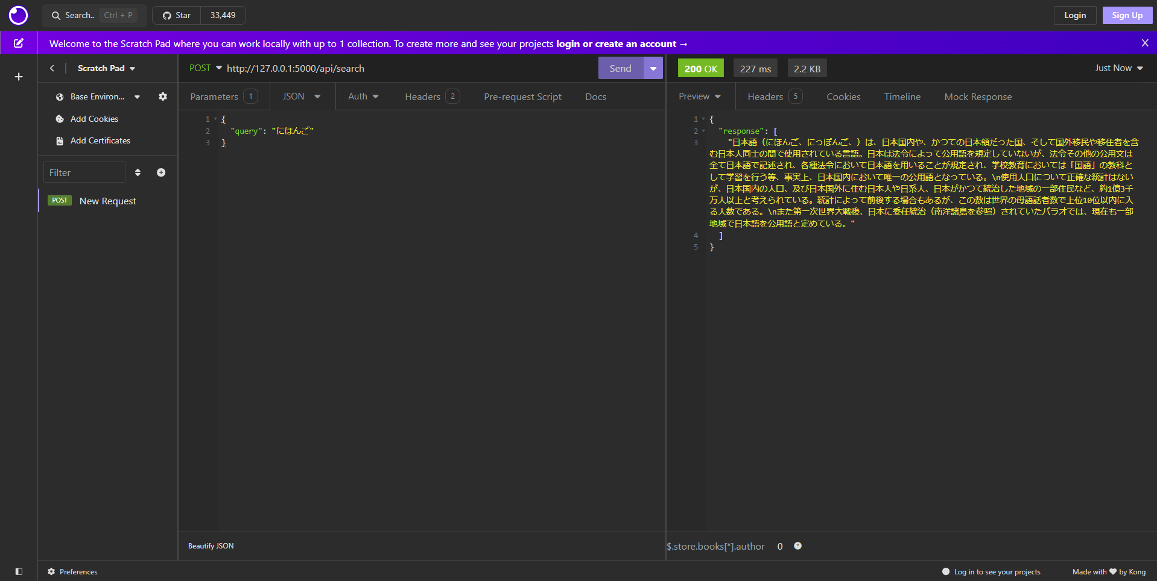Image resolution: width=1157 pixels, height=581 pixels.
Task: Expand the Just Now history dropdown
Action: point(1119,68)
